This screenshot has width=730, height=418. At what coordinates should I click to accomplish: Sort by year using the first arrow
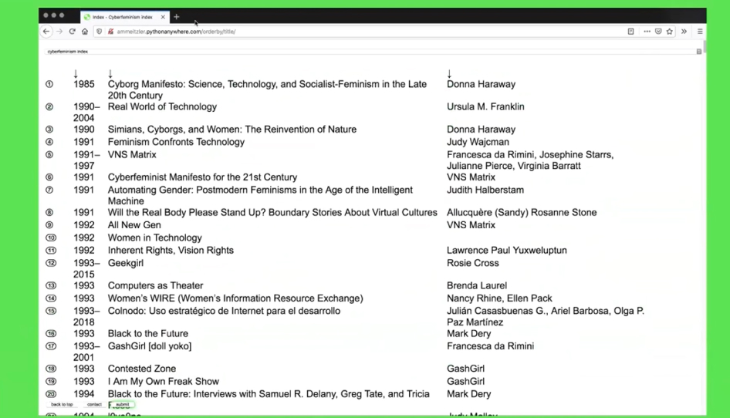(76, 73)
